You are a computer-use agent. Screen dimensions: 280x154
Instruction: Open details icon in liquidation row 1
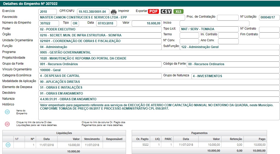coord(8,145)
